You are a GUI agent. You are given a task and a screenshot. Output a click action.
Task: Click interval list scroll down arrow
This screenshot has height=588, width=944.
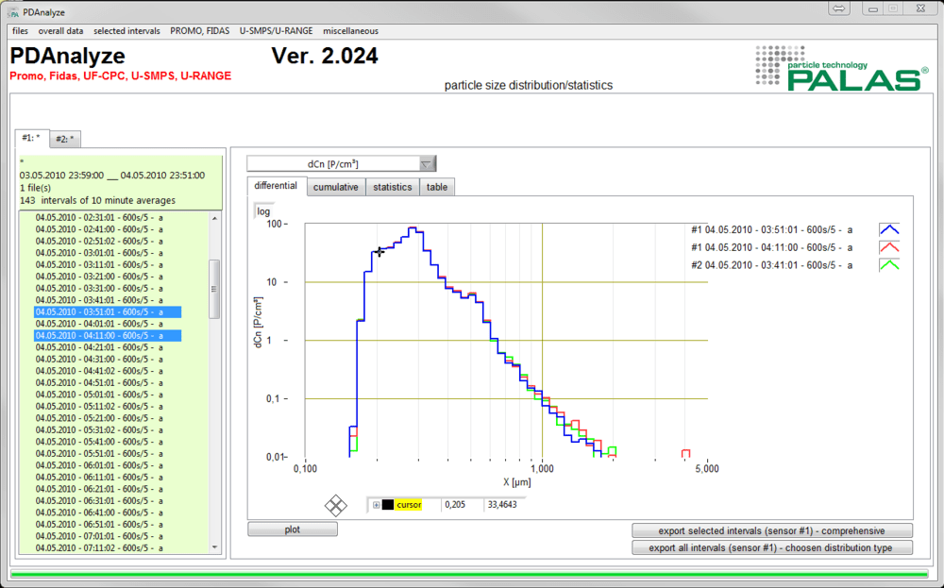[x=215, y=547]
